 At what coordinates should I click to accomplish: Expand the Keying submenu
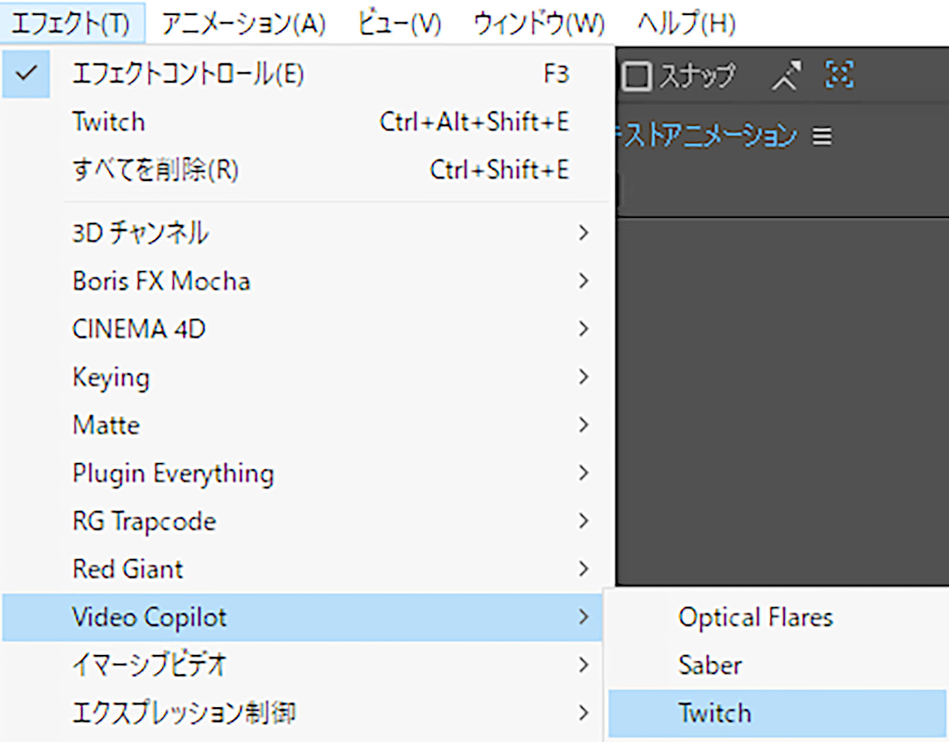[307, 377]
